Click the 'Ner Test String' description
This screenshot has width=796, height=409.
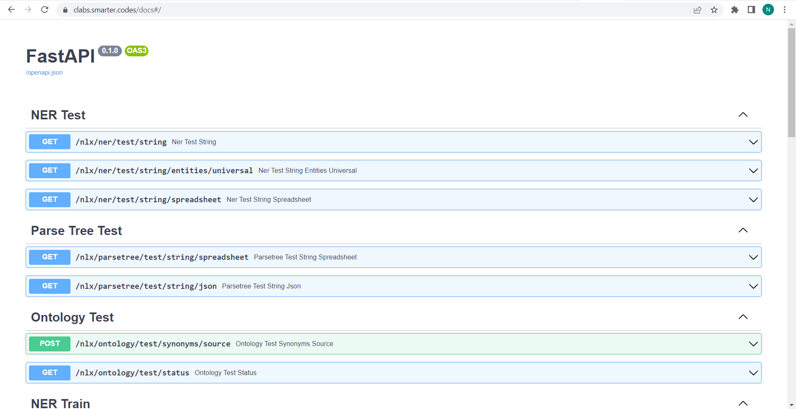194,142
